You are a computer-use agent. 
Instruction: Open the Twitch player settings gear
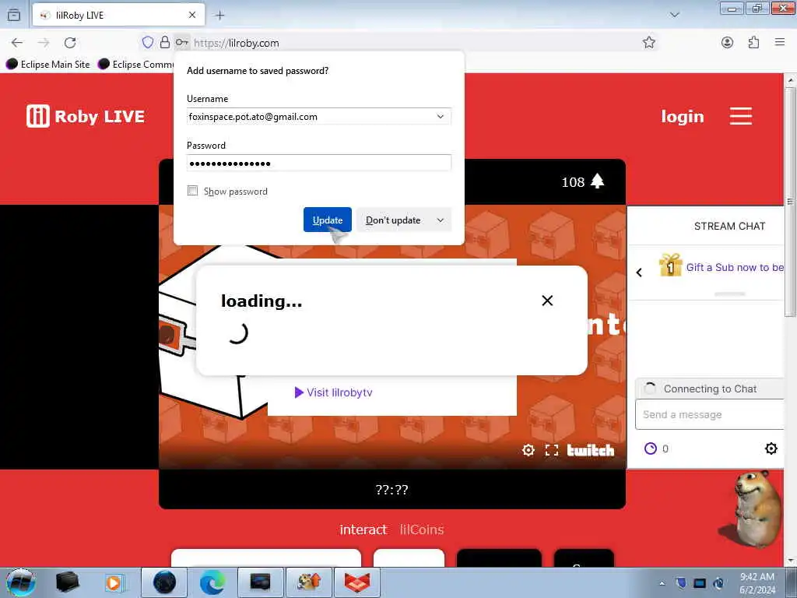528,450
